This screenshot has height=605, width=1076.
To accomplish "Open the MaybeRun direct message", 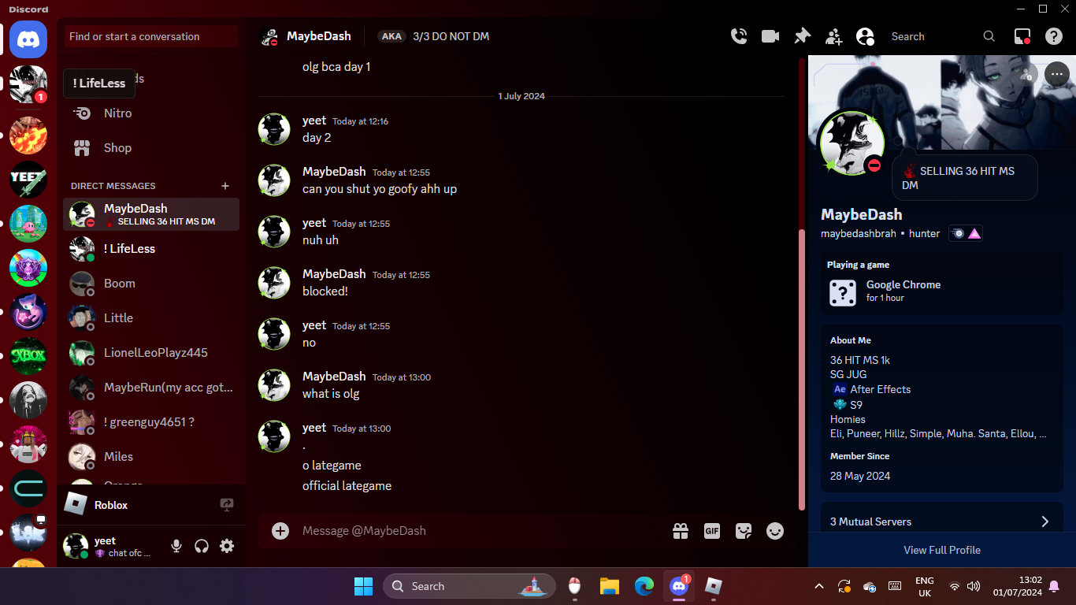I will (151, 388).
